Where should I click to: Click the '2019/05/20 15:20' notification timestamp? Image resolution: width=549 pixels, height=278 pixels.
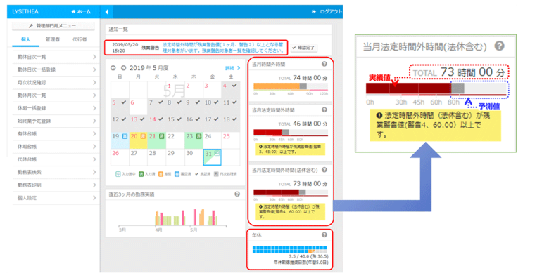(x=125, y=48)
